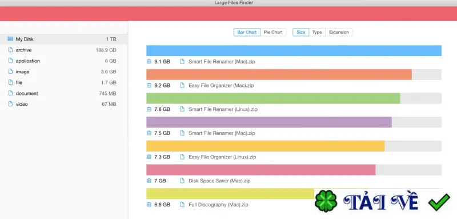
Task: Click the yellow-green bar of the 6.8 GB file
Action: click(230, 194)
